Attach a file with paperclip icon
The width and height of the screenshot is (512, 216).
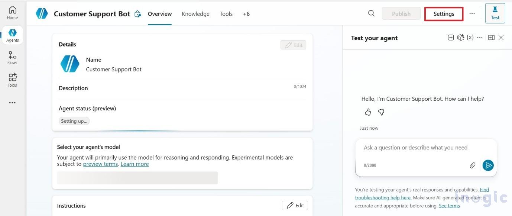pyautogui.click(x=472, y=165)
